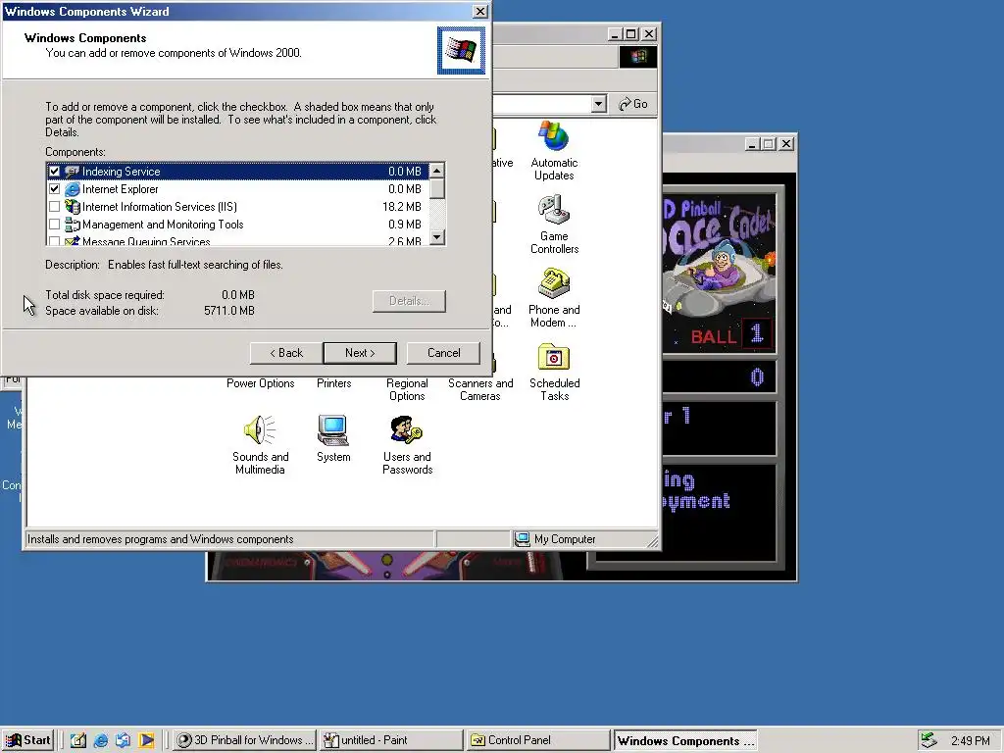
Task: Open the Start menu
Action: click(x=27, y=740)
